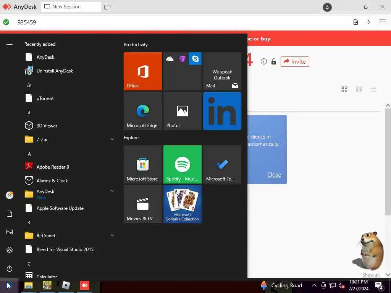Open File Explorer from the taskbar
391x293 pixels.
28,285
